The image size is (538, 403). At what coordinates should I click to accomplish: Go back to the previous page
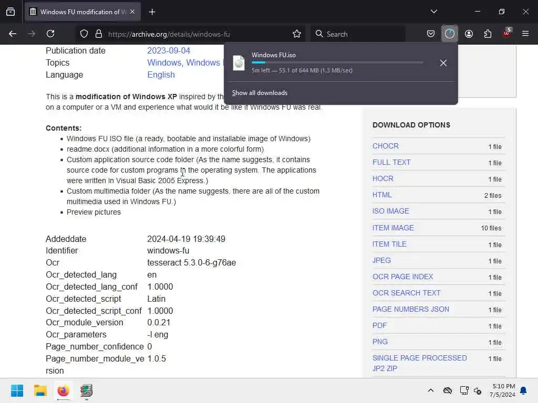(13, 34)
